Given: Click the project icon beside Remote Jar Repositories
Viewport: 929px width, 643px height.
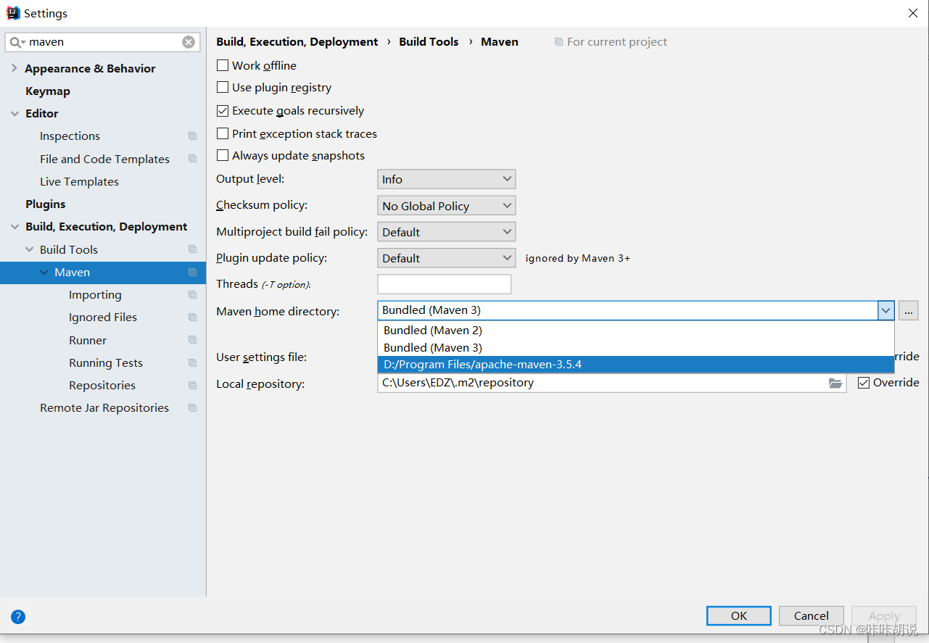Looking at the screenshot, I should click(192, 408).
